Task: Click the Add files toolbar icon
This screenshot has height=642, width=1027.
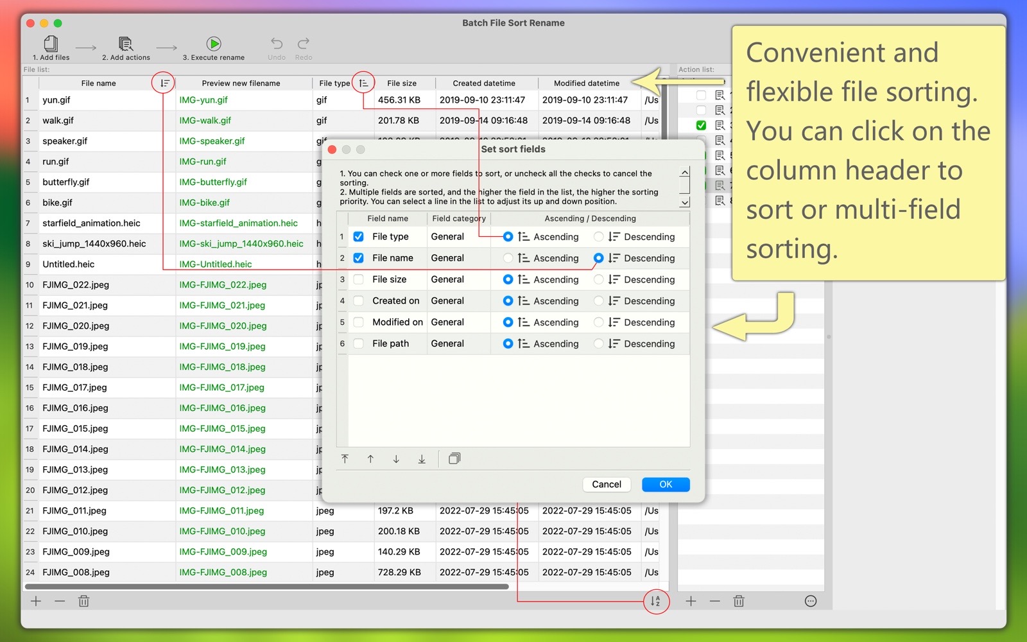Action: point(51,44)
